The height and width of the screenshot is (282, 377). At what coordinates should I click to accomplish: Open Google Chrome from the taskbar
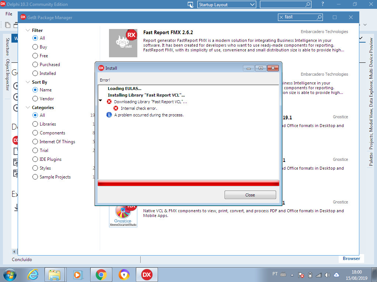point(101,275)
